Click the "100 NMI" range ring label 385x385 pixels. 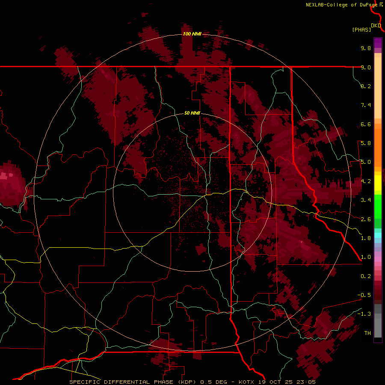point(192,34)
